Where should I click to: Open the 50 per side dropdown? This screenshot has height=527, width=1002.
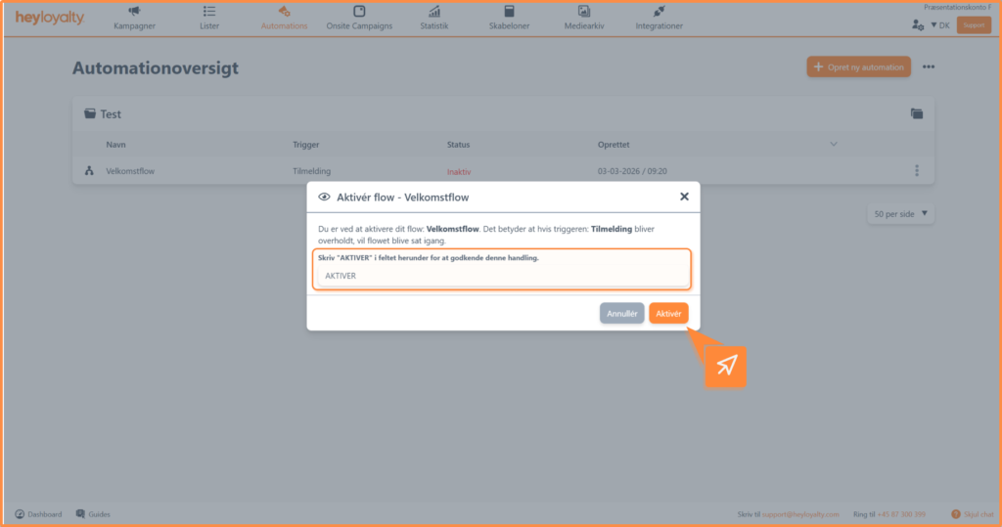(x=900, y=213)
